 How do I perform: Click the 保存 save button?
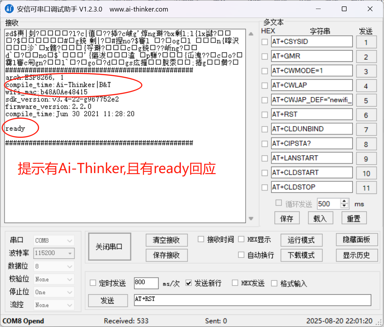(x=287, y=219)
